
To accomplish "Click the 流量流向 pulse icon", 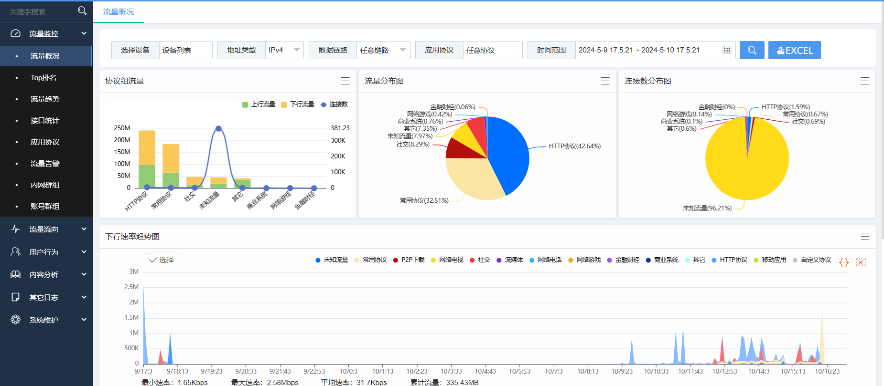I will click(x=16, y=229).
